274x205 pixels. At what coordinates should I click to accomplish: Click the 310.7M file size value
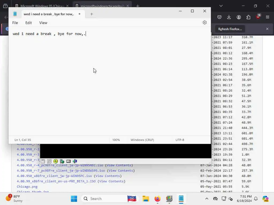point(247,37)
